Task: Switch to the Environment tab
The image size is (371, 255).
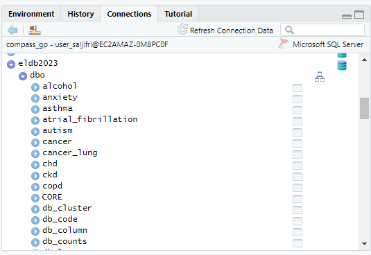Action: tap(31, 14)
